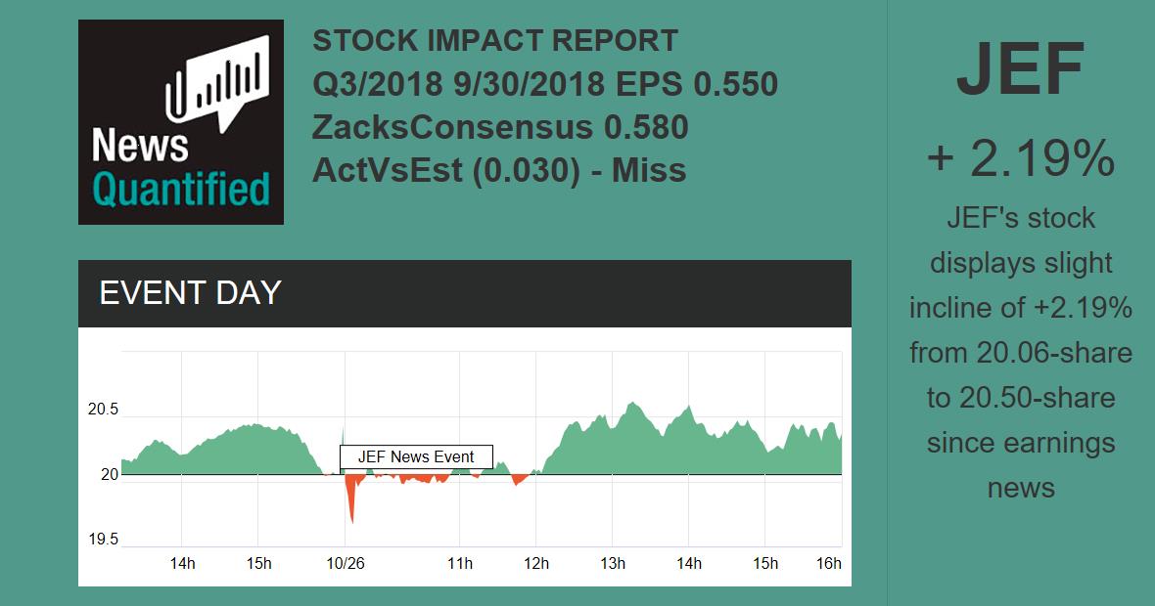Image resolution: width=1155 pixels, height=606 pixels.
Task: Click the Q3/2018 EPS 0.550 line
Action: (x=545, y=84)
